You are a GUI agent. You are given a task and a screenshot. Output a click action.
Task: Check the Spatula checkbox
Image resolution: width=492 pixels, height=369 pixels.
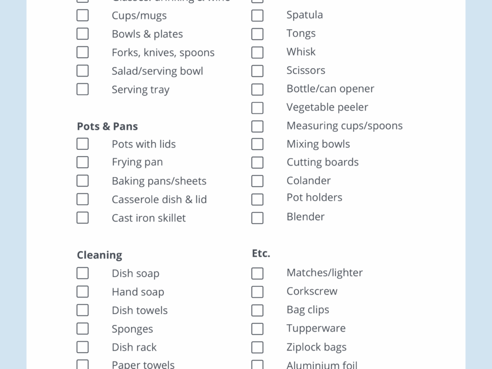(257, 16)
